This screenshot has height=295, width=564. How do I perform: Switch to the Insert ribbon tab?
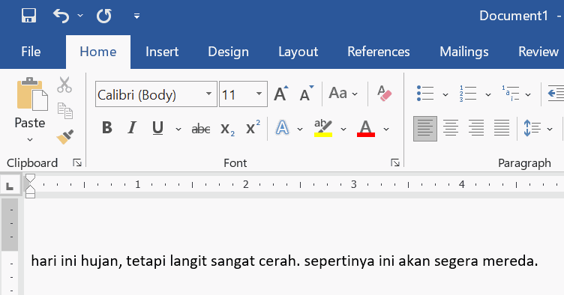(162, 52)
